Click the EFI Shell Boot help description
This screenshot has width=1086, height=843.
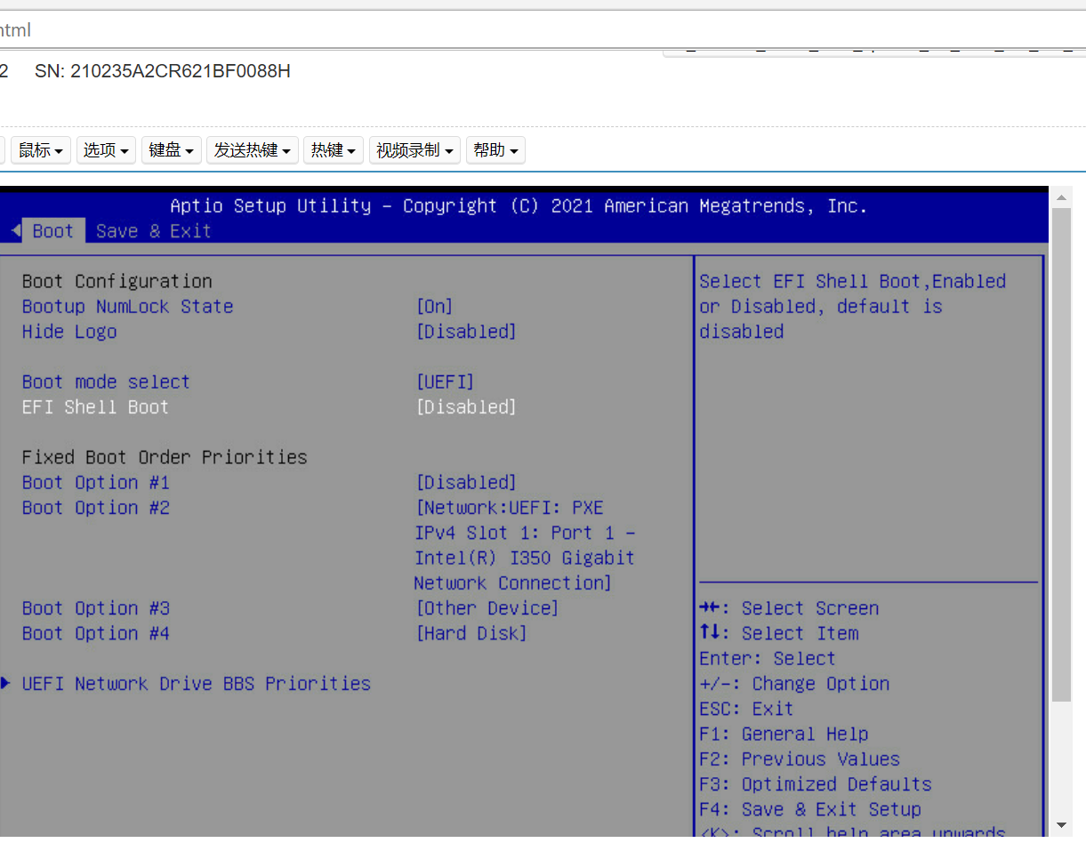[852, 307]
